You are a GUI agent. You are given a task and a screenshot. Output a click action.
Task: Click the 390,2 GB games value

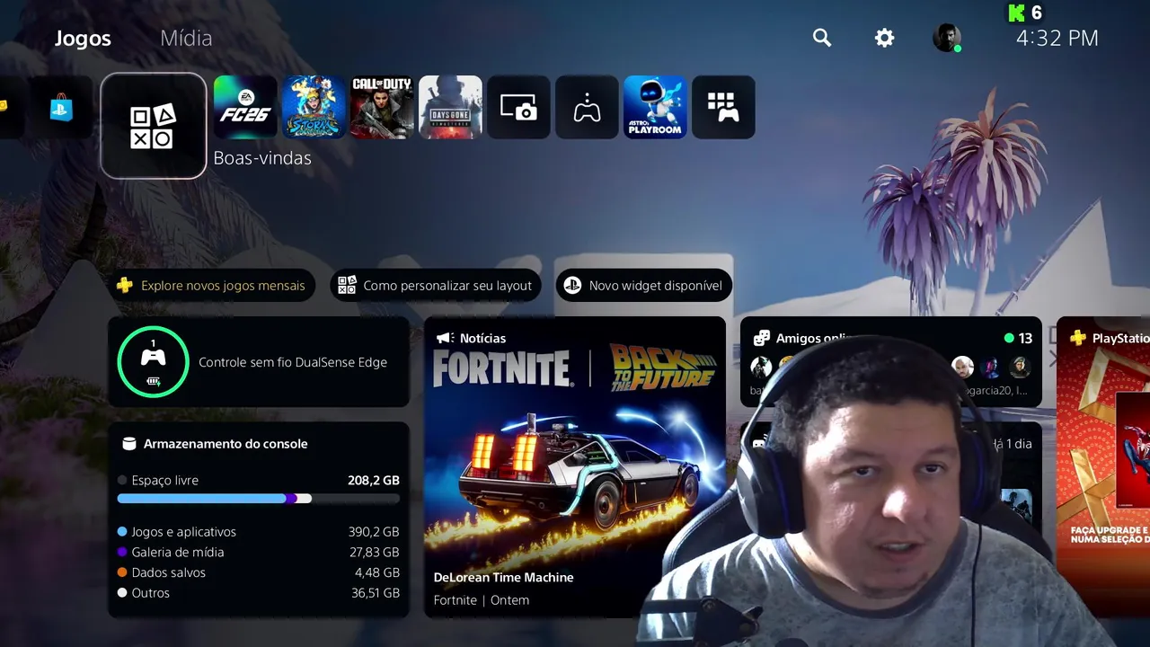(374, 532)
